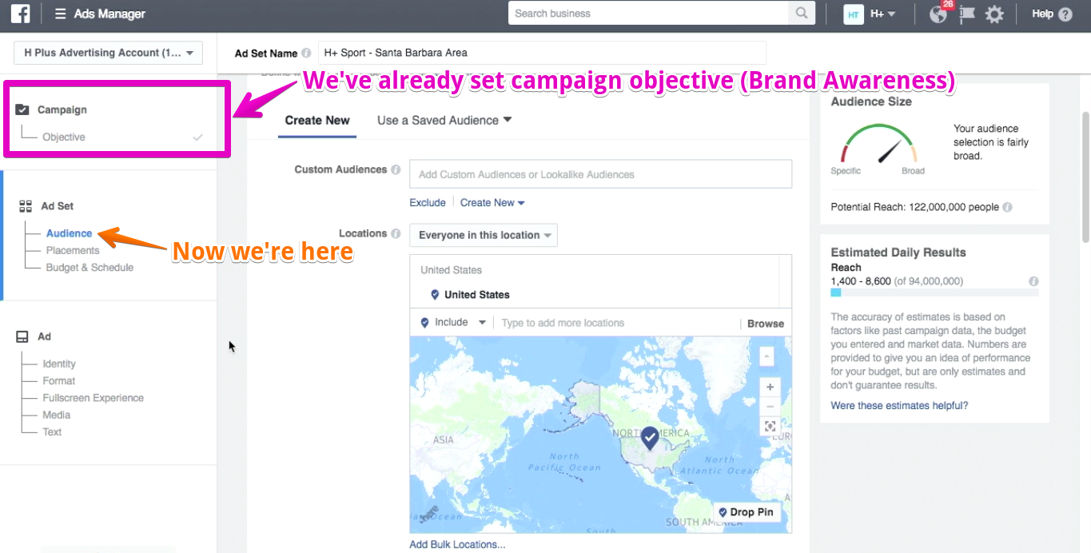Open the Objective step
This screenshot has width=1091, height=553.
64,137
